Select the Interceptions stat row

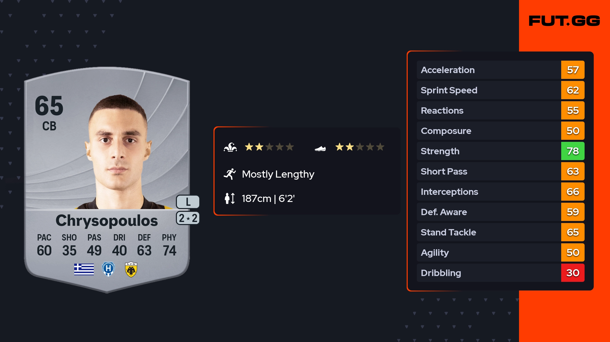pos(488,192)
